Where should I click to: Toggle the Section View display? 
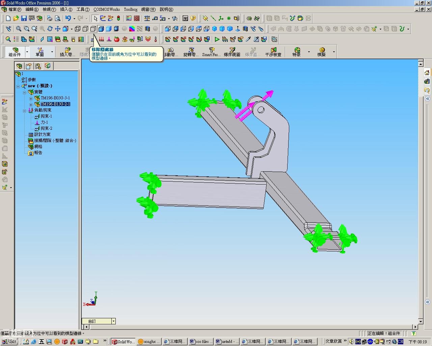[x=147, y=29]
